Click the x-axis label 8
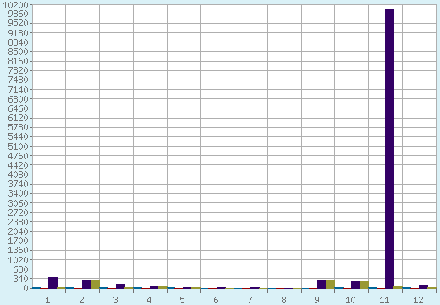The image size is (440, 305). [x=283, y=300]
